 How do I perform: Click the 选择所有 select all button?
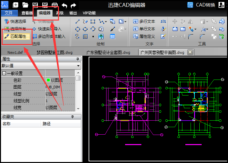click(15, 29)
